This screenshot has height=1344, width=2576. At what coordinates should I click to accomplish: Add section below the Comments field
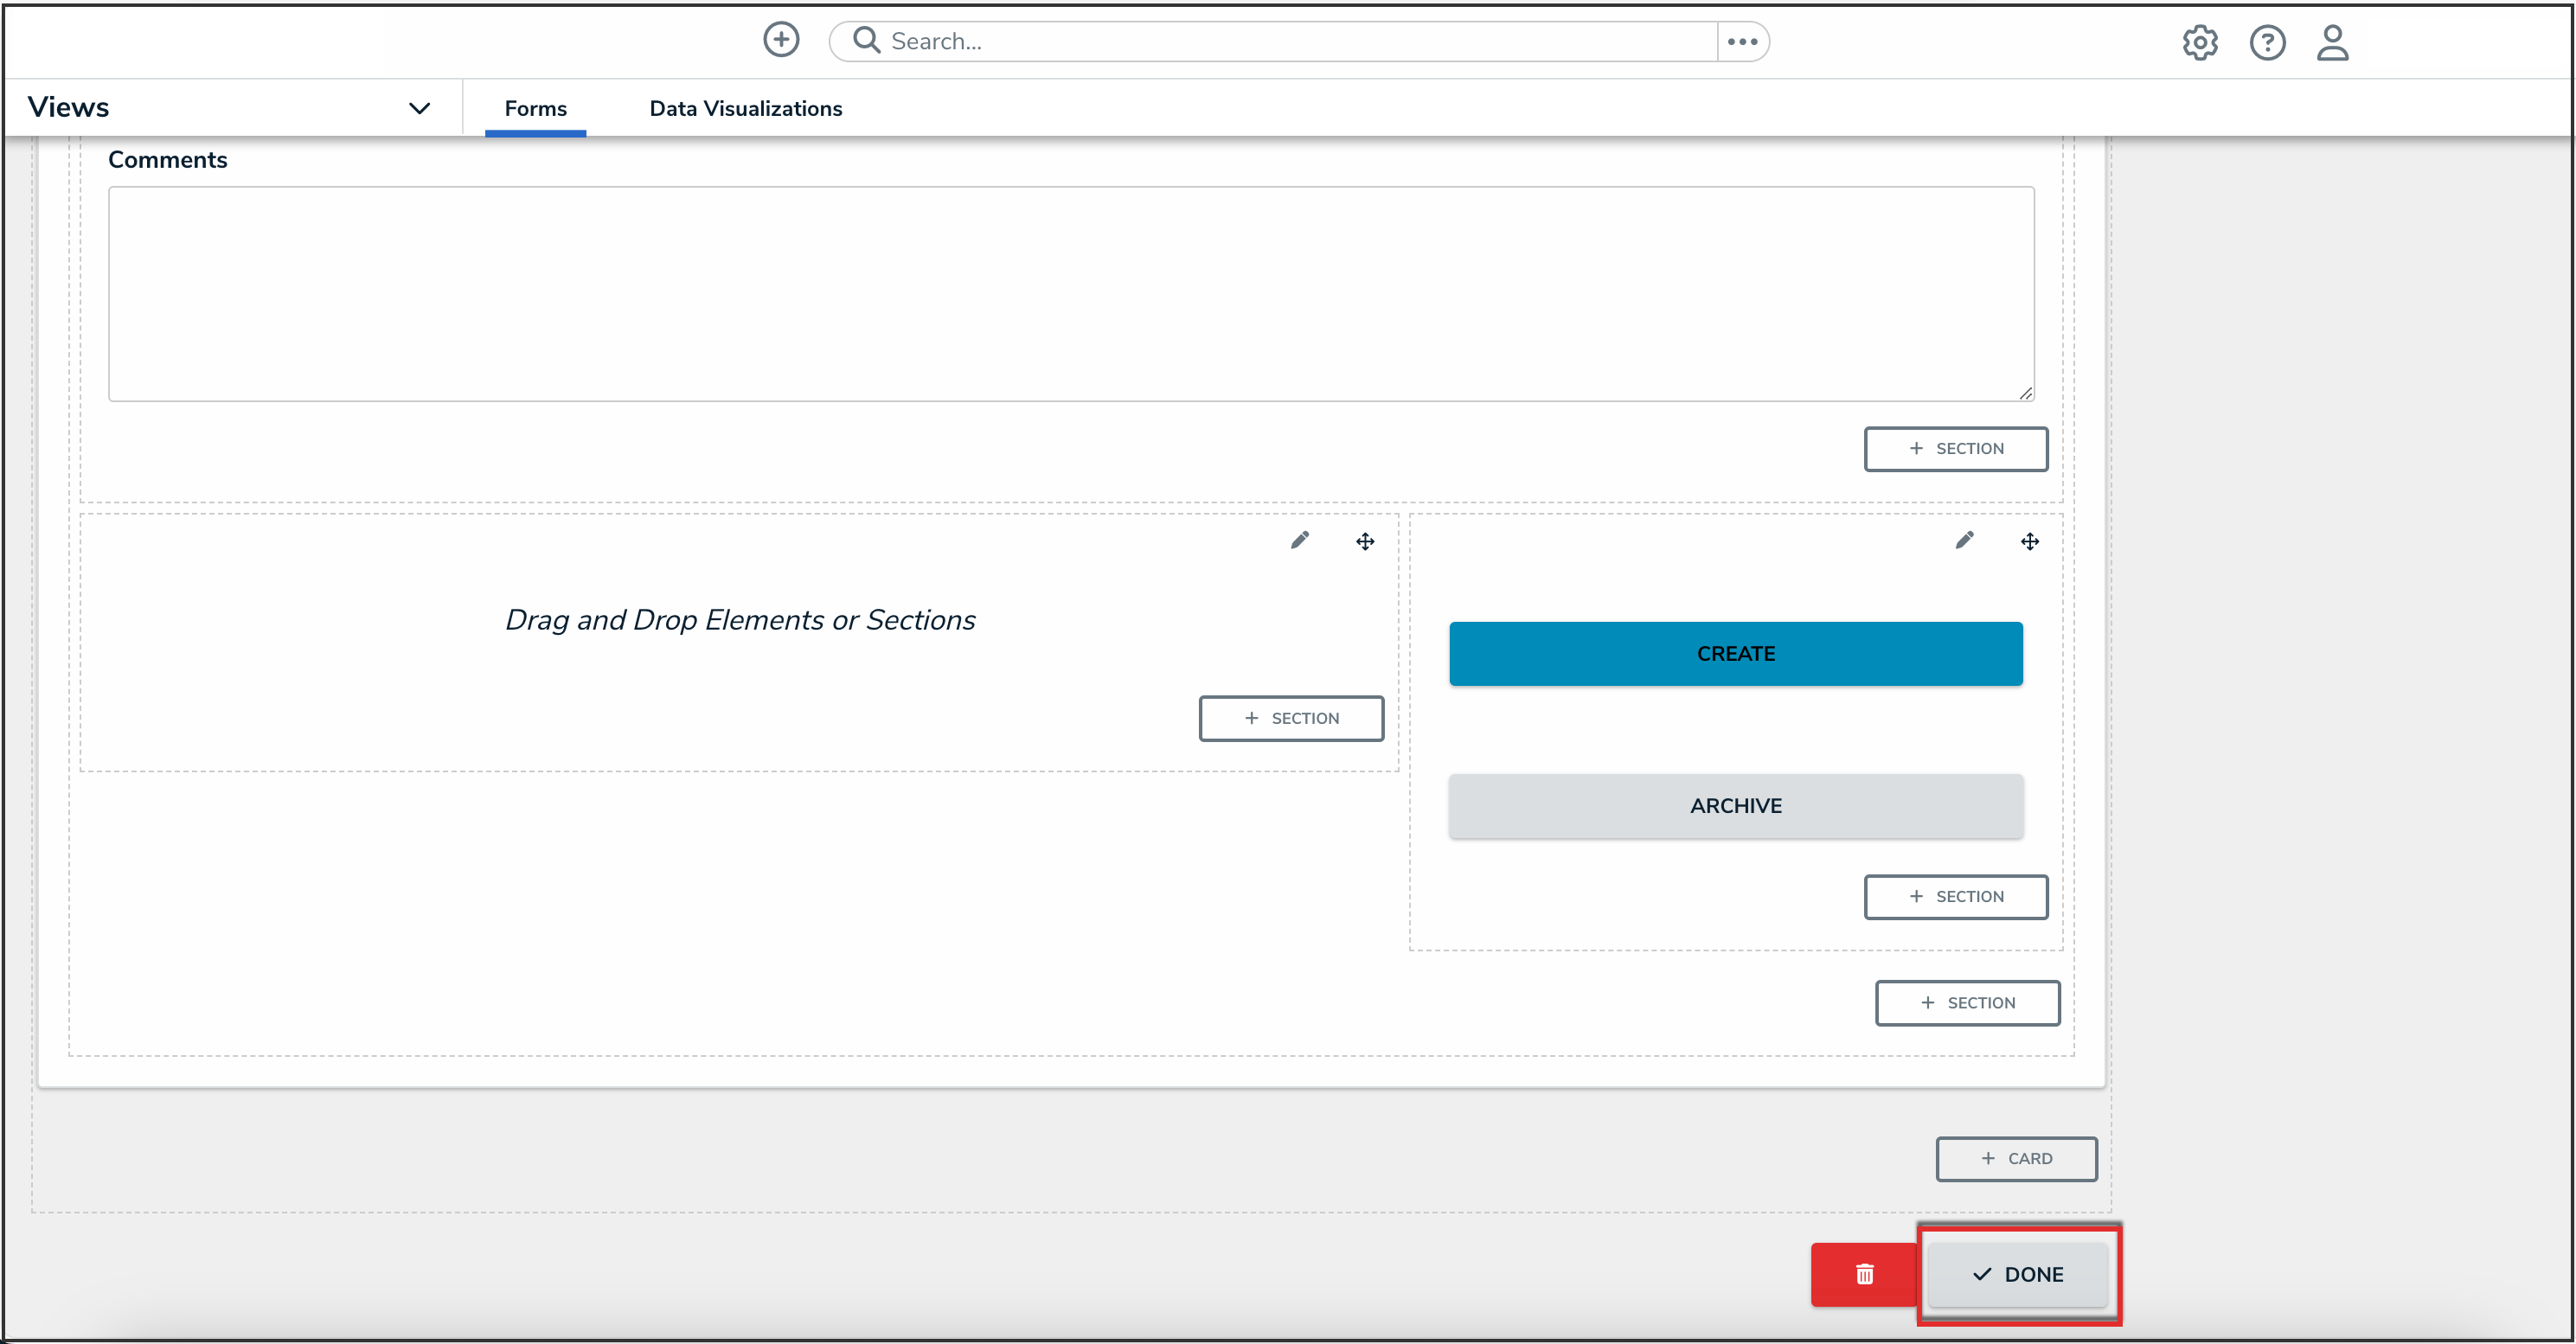point(1955,449)
